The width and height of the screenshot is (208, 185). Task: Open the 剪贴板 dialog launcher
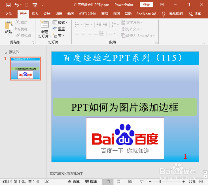(x=33, y=43)
